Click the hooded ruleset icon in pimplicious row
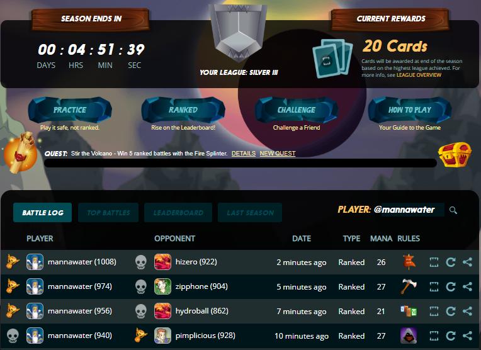Viewport: 481px width, 350px height. click(x=409, y=336)
